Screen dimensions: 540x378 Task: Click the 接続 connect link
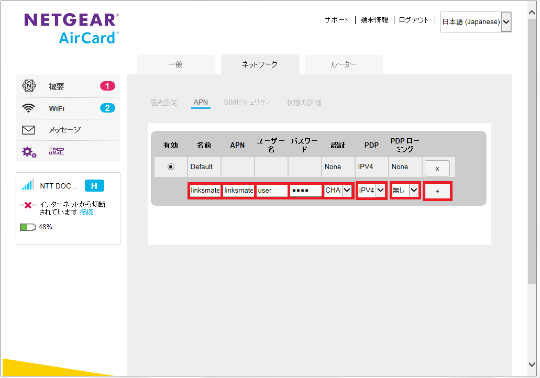(86, 213)
